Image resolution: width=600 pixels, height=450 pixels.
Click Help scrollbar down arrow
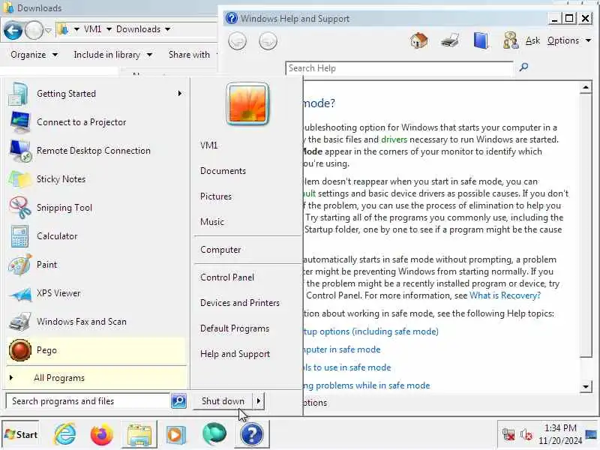coord(586,386)
